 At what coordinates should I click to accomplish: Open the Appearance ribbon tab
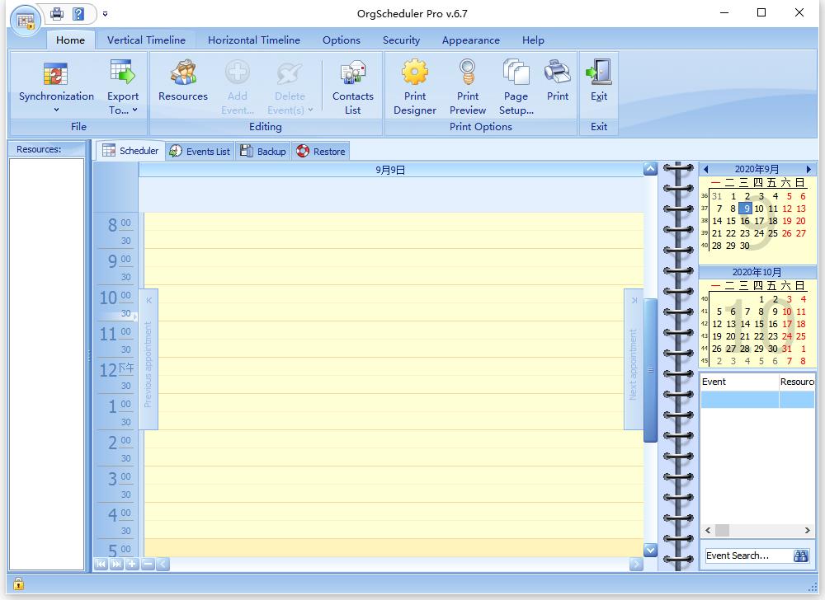coord(471,40)
